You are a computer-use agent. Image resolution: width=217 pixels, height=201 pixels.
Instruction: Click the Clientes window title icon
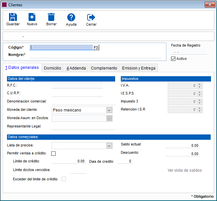tap(4, 5)
